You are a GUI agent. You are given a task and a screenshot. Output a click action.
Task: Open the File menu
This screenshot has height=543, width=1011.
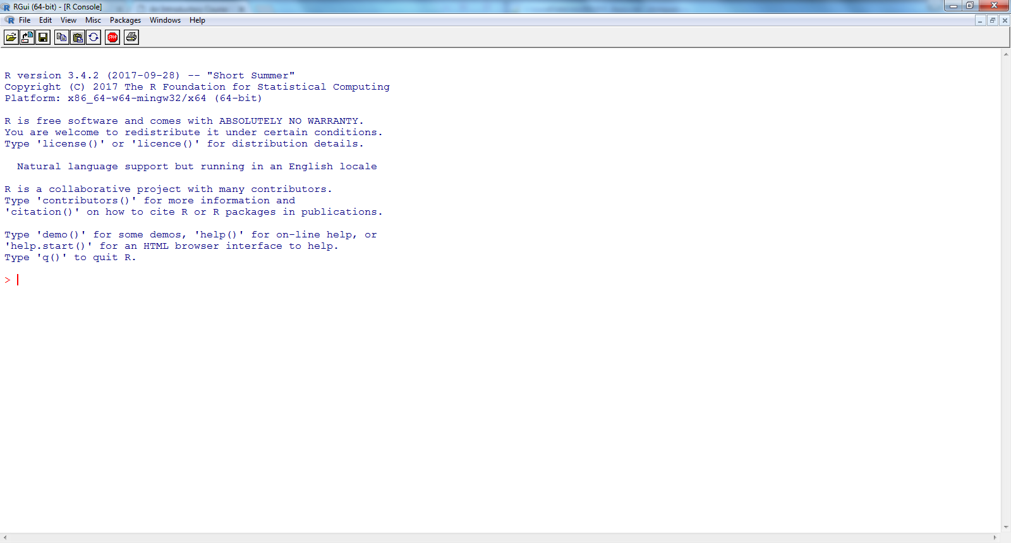tap(25, 20)
